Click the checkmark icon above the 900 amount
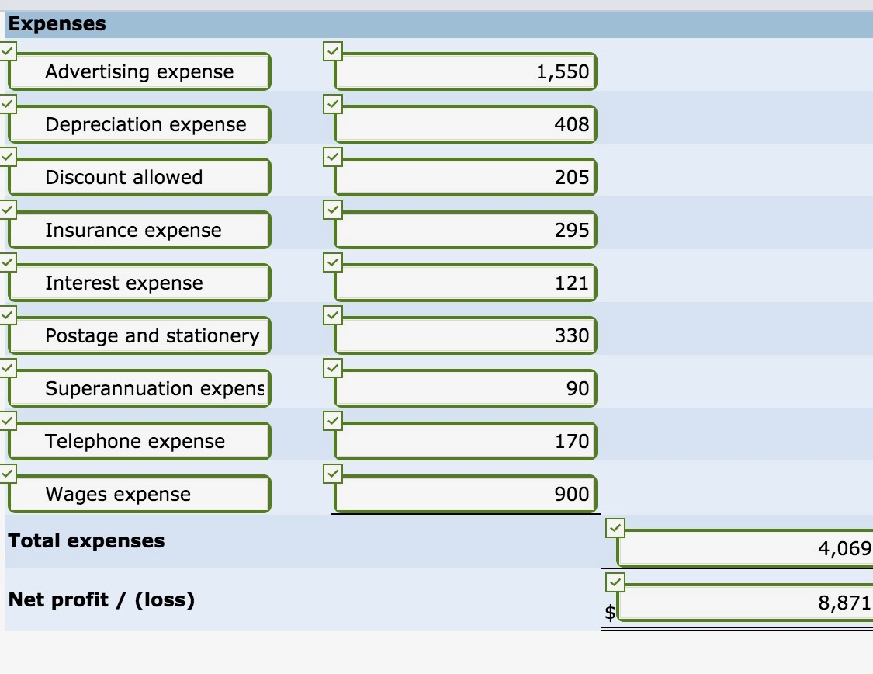Viewport: 873px width, 674px height. pyautogui.click(x=333, y=474)
